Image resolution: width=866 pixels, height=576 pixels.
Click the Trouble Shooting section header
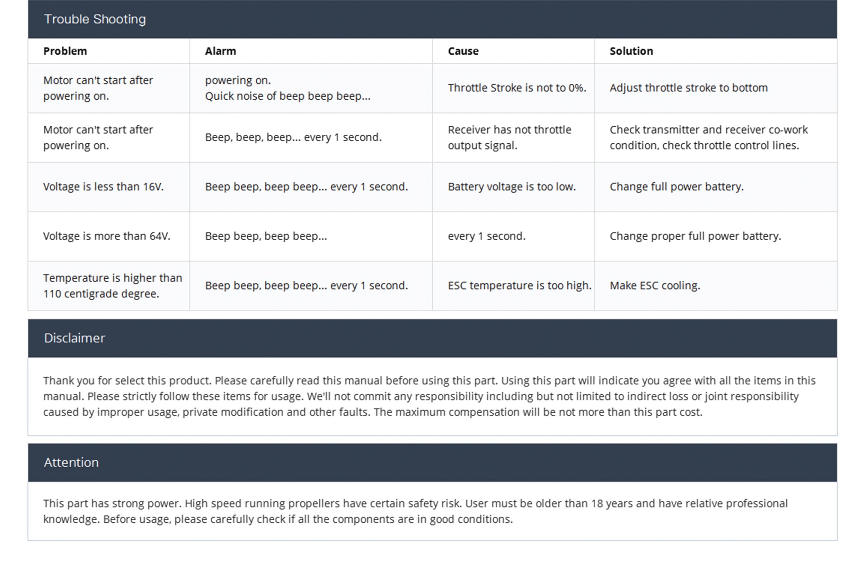tap(95, 19)
